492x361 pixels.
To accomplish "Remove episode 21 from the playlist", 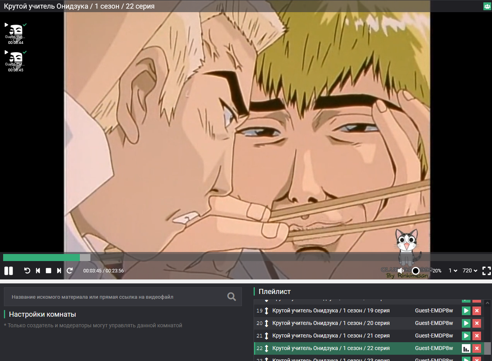I will pos(477,336).
